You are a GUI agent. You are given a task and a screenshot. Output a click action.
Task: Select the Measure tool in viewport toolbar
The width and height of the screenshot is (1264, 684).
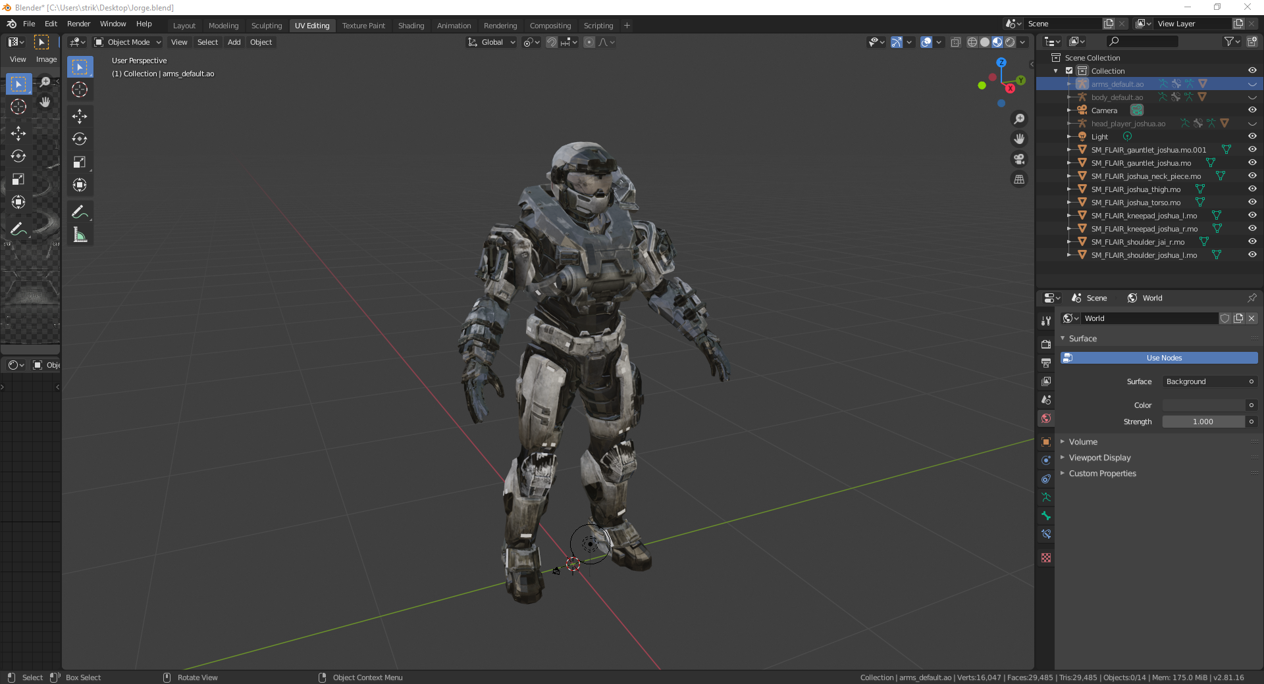pyautogui.click(x=80, y=235)
